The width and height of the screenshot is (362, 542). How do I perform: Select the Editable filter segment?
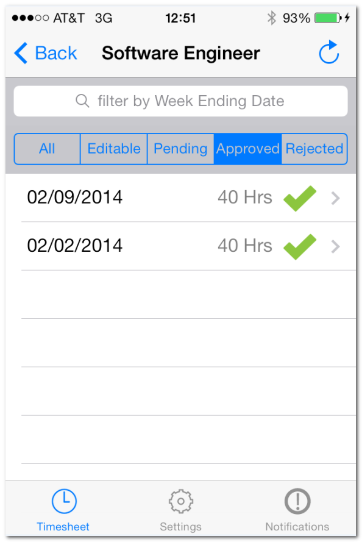[x=113, y=149]
